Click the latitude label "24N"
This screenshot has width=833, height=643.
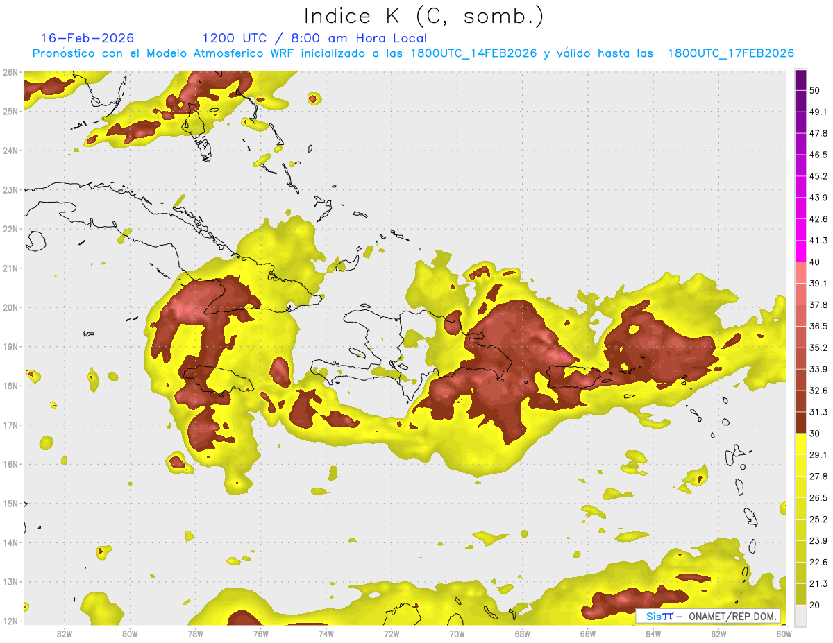[10, 151]
